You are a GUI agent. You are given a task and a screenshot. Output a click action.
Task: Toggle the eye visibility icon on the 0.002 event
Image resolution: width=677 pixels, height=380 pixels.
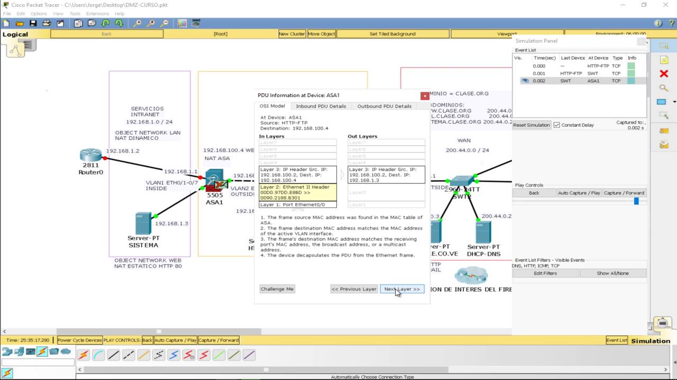pyautogui.click(x=525, y=81)
